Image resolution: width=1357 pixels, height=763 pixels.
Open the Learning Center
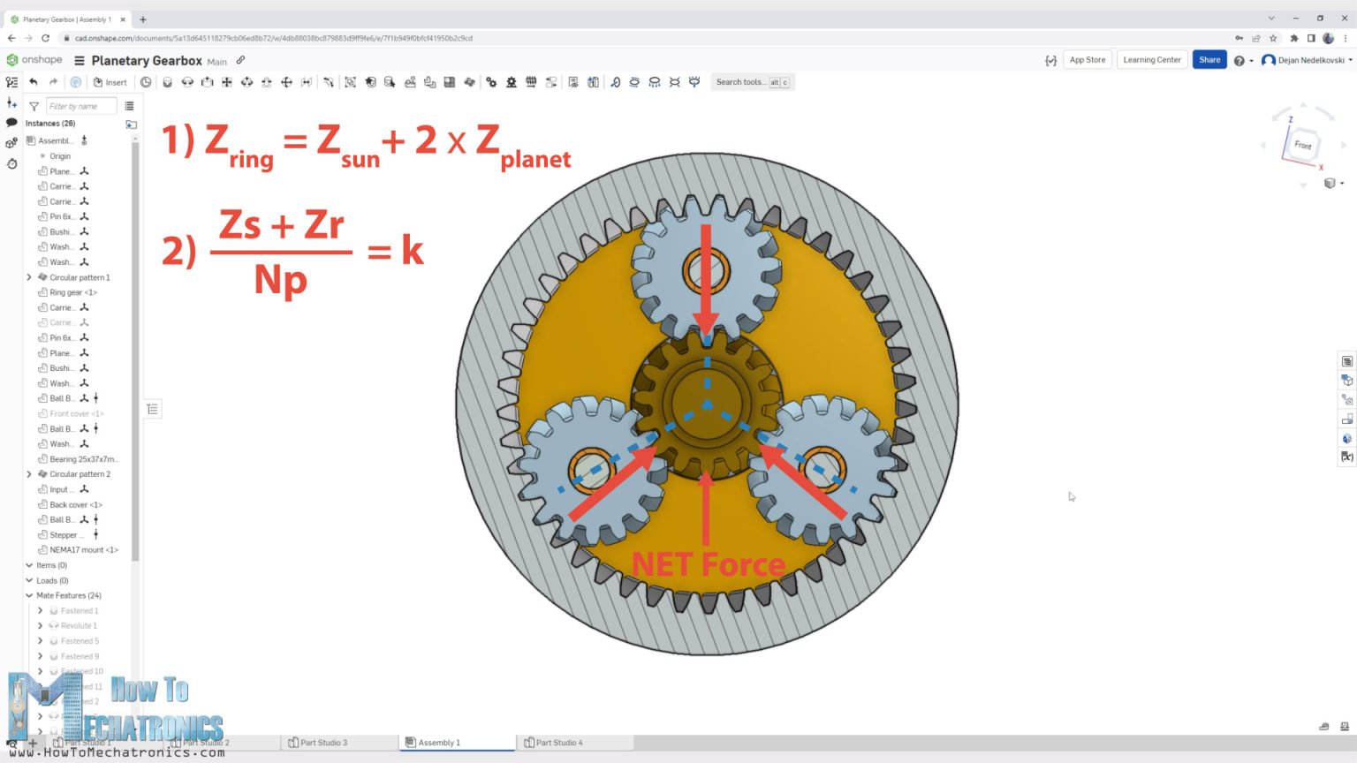point(1151,59)
